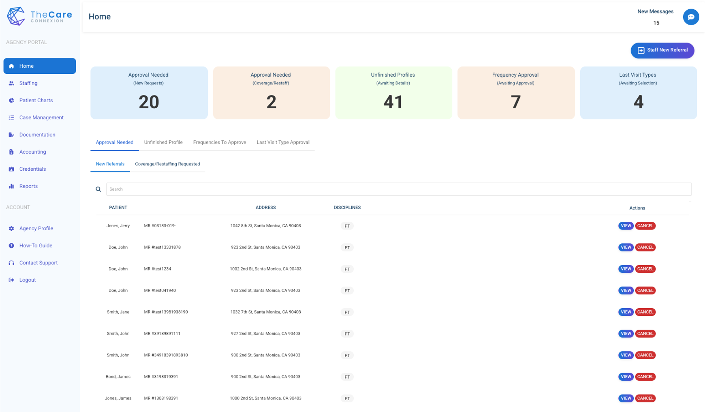The width and height of the screenshot is (705, 412).
Task: Open the Unfinished Profiles card
Action: (x=393, y=93)
